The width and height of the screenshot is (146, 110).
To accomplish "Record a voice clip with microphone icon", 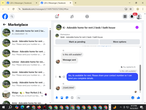I will tap(57, 98).
